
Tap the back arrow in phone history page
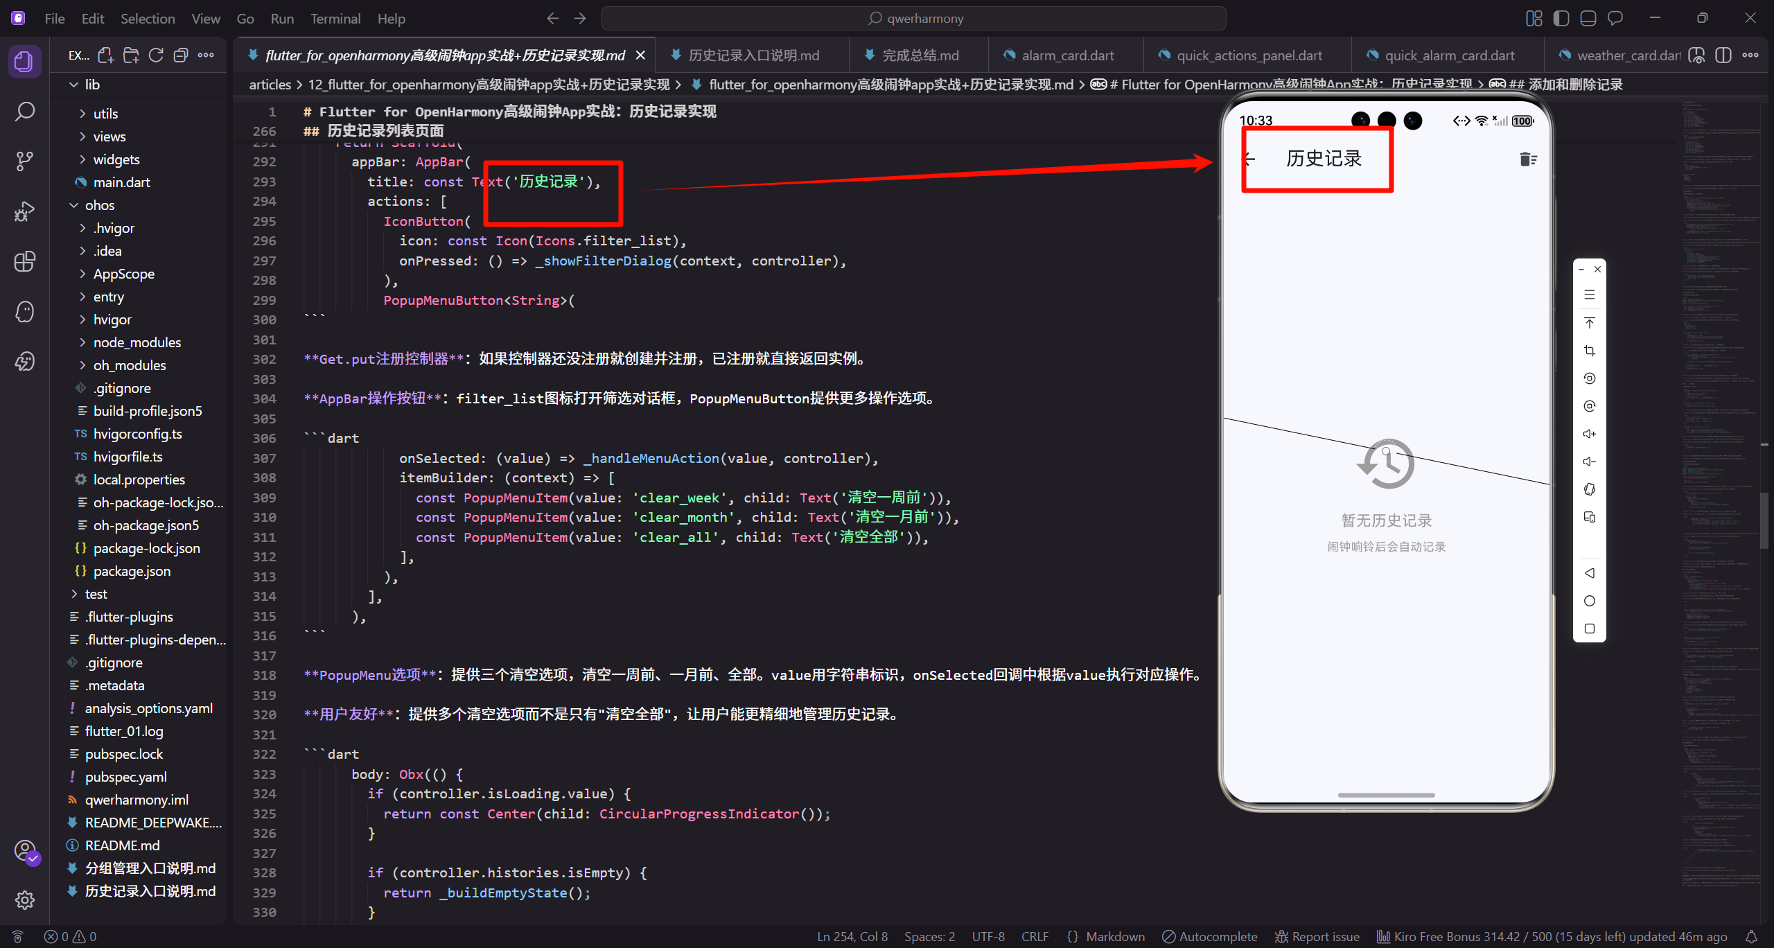pyautogui.click(x=1249, y=159)
